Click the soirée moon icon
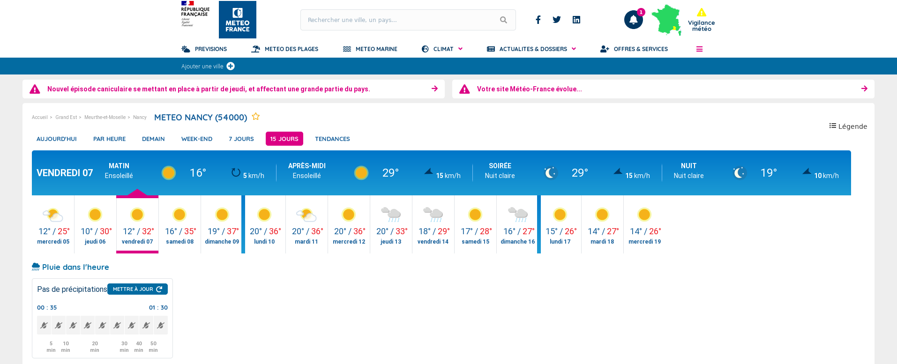897x364 pixels. click(551, 173)
